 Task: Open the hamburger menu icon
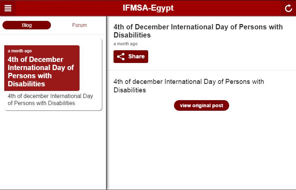[x=8, y=8]
